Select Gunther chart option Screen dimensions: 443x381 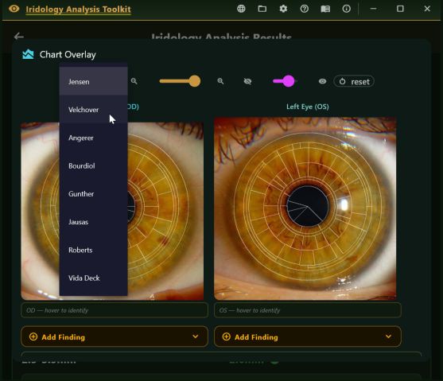(x=94, y=193)
